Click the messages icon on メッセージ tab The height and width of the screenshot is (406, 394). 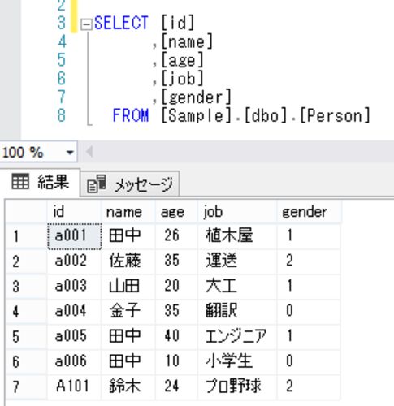97,184
